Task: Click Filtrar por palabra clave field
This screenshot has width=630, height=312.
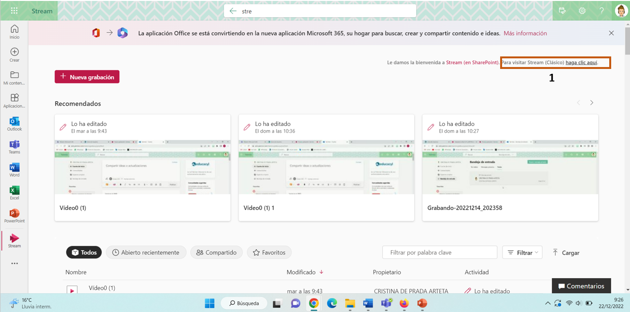Action: click(440, 252)
